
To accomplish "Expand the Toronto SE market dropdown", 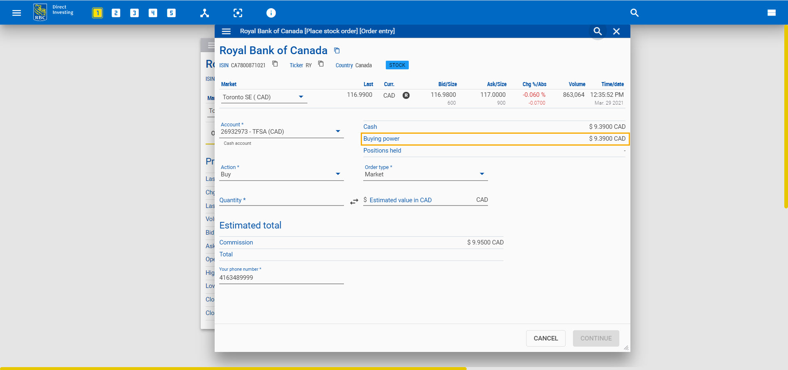I will tap(301, 97).
